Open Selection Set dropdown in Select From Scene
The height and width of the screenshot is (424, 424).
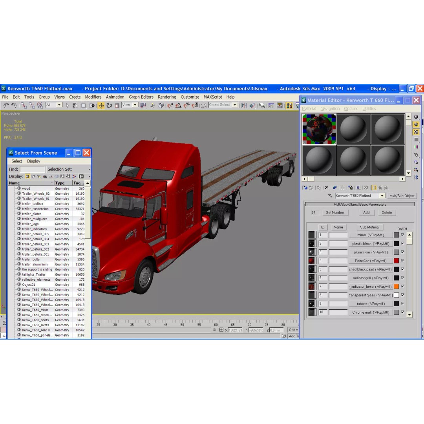89,169
